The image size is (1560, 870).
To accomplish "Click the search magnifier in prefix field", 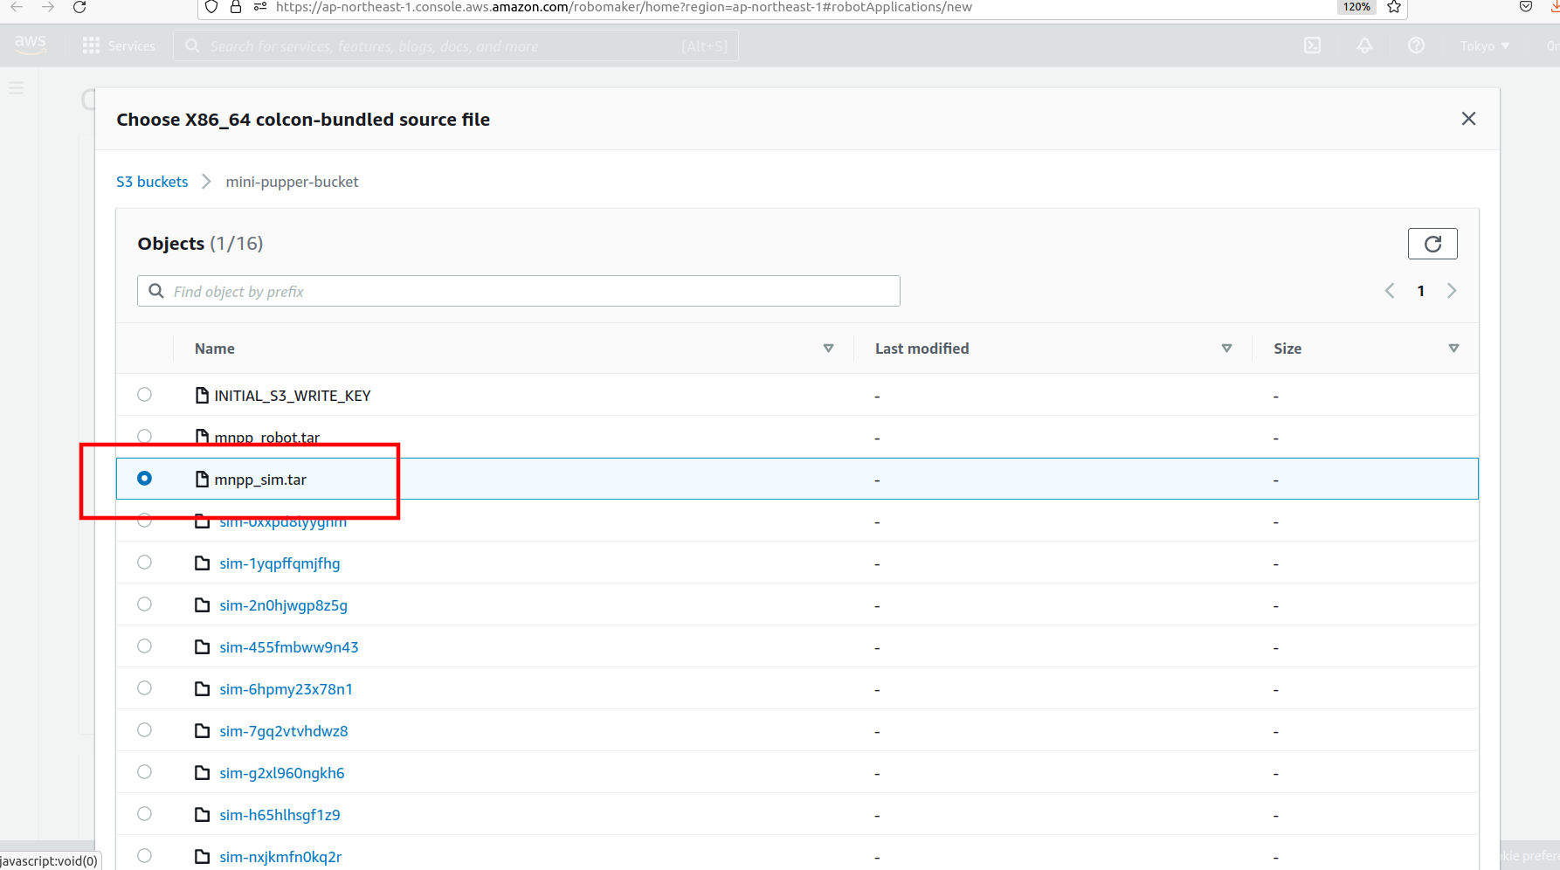I will pos(156,291).
